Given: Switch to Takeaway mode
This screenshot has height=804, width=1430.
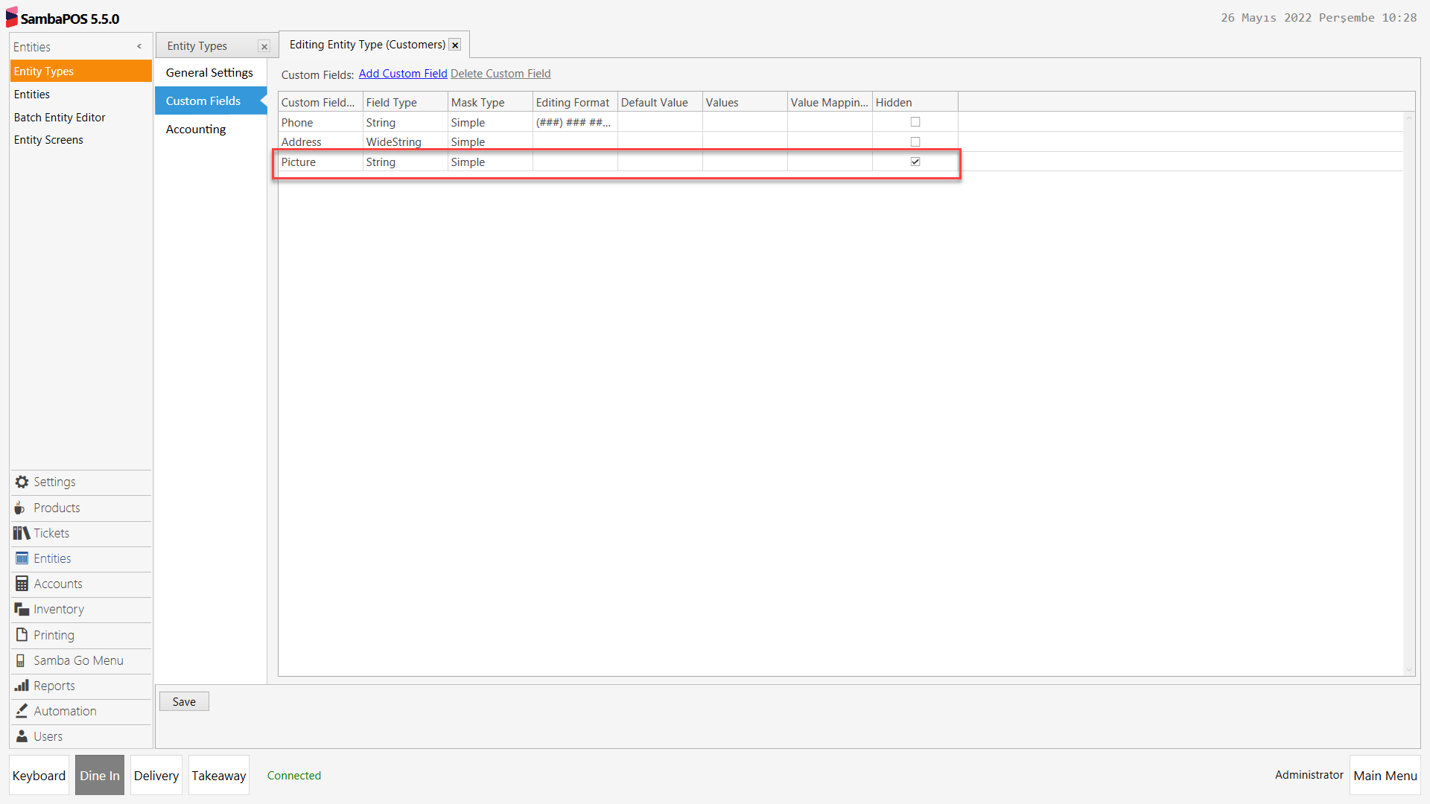Looking at the screenshot, I should pyautogui.click(x=218, y=775).
